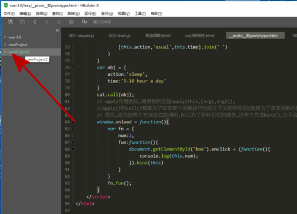Switch to the 002-main.js tab
297x214 pixels.
[x=119, y=36]
